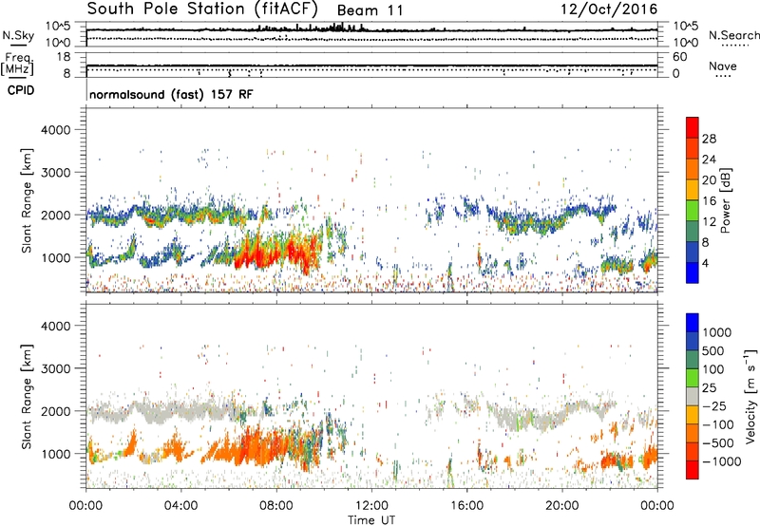
Task: Click the '10^5' label on the left sky axis
Action: coord(58,27)
